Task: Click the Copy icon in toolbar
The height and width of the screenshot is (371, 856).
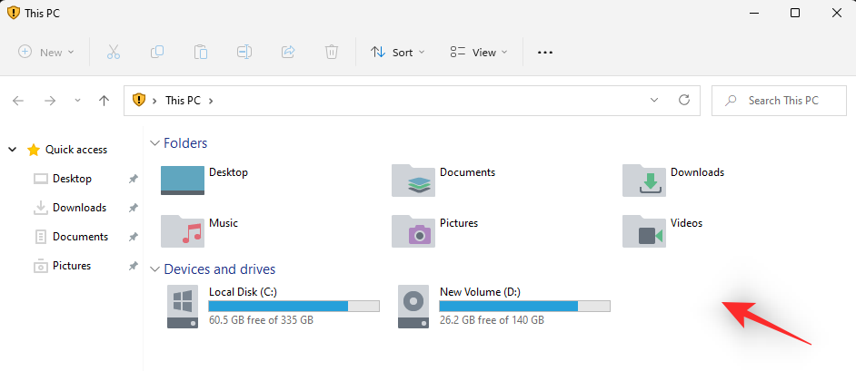Action: [x=157, y=53]
